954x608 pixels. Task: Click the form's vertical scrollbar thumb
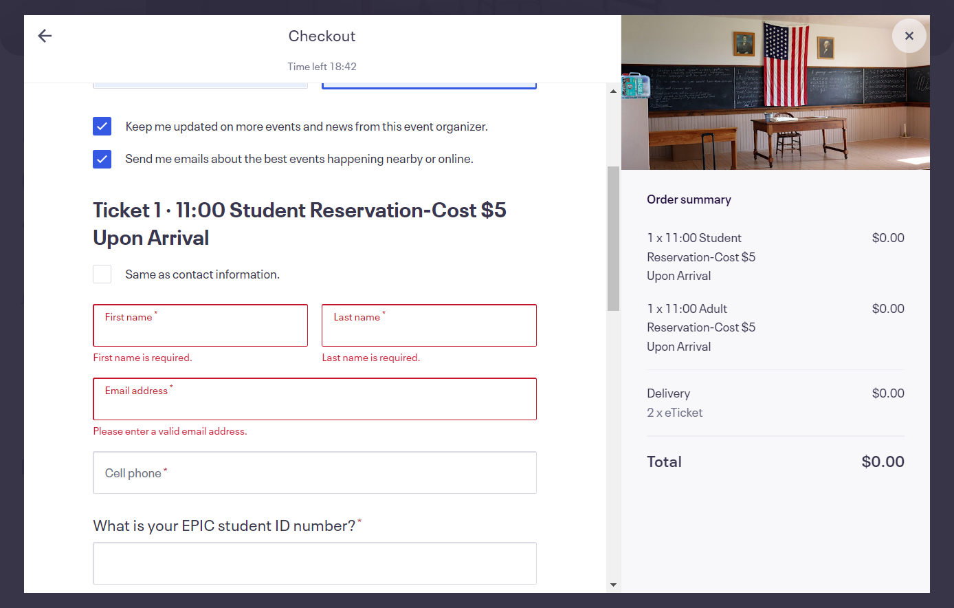tap(613, 239)
